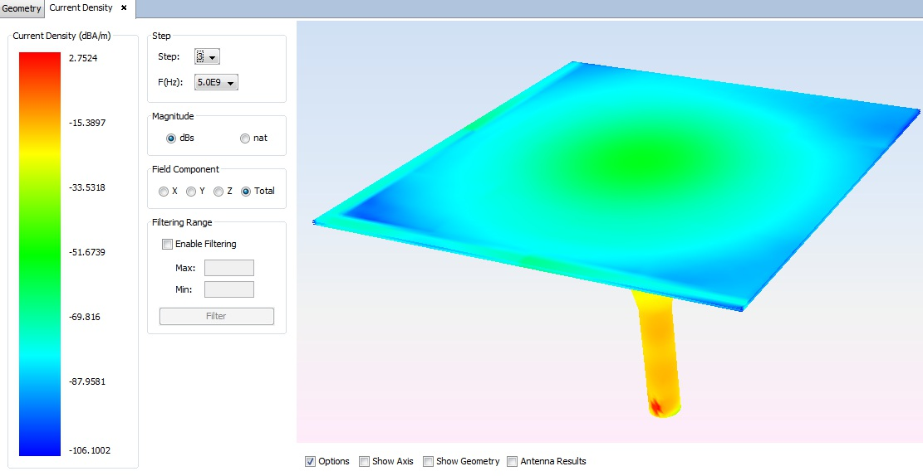Choose the Z field component
923x476 pixels.
(218, 192)
